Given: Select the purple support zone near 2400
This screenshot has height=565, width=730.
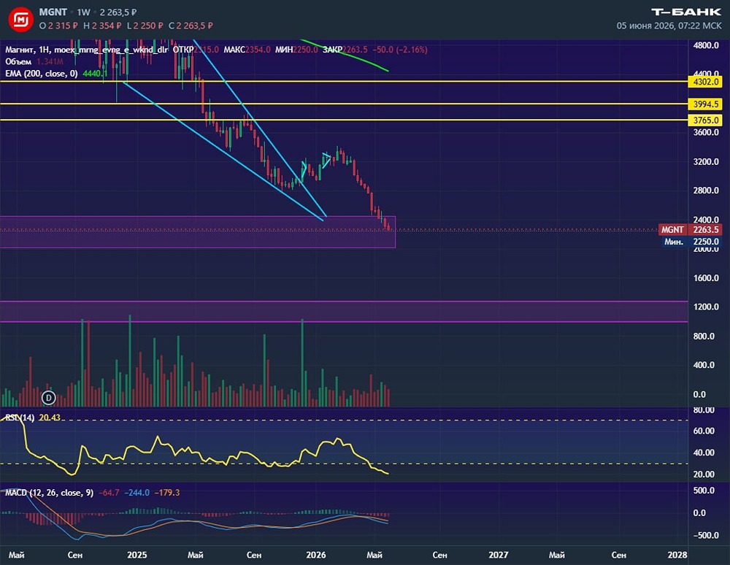Looking at the screenshot, I should (197, 232).
